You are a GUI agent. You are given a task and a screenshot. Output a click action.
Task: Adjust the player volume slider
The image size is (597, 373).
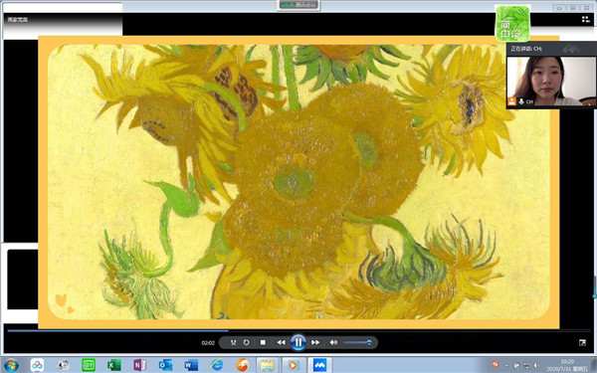tap(357, 342)
